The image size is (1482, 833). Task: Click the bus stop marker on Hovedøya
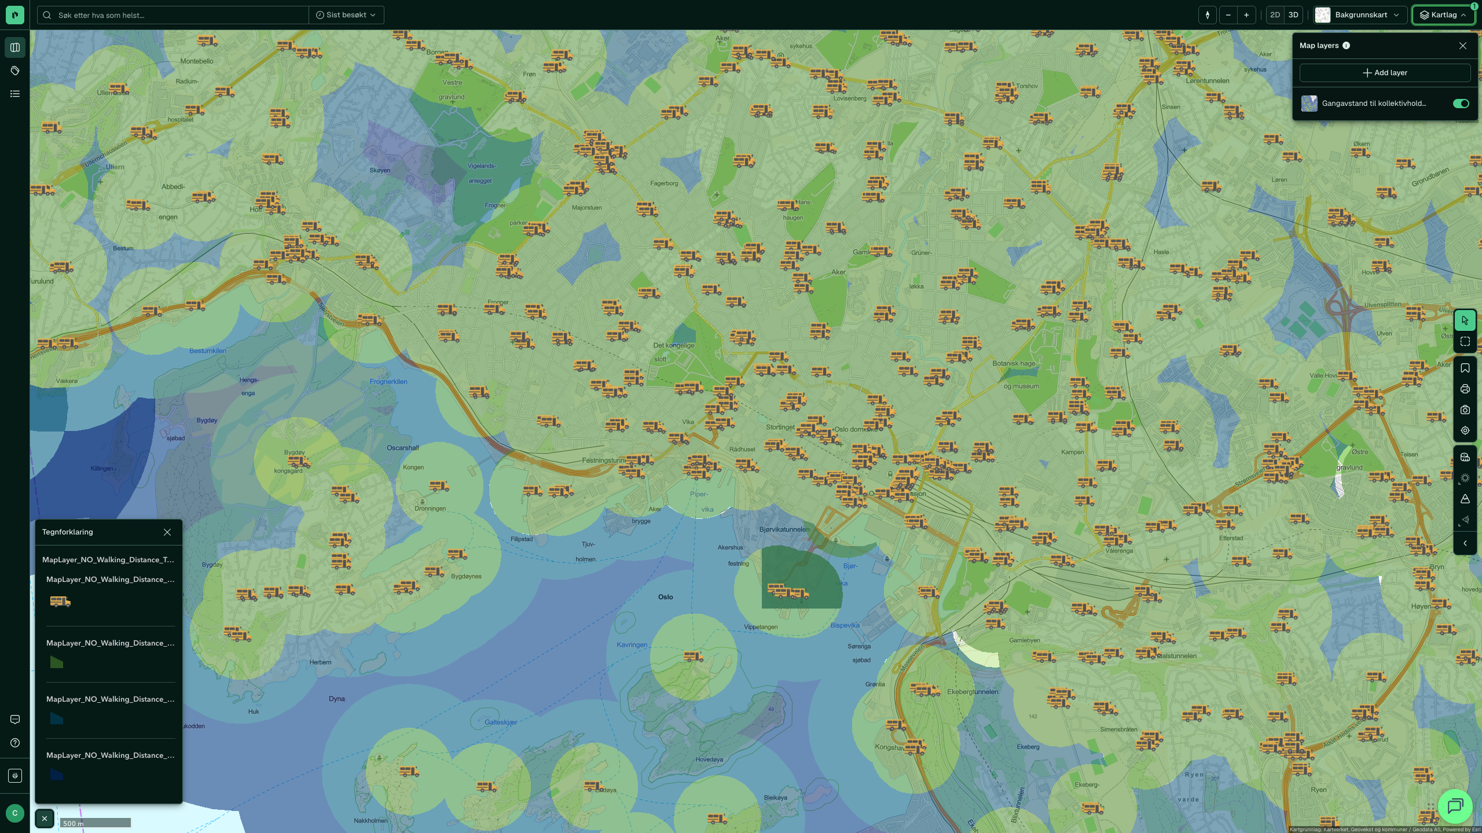[x=693, y=657]
